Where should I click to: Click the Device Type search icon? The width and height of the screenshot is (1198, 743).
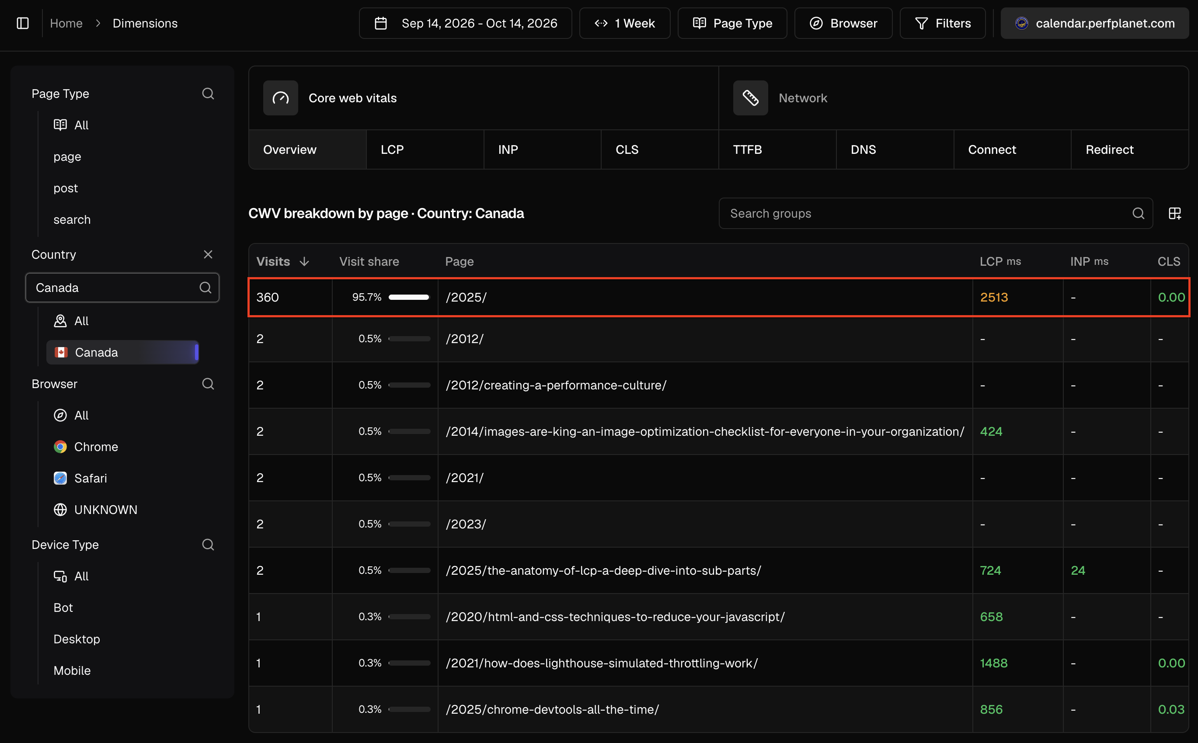coord(208,545)
